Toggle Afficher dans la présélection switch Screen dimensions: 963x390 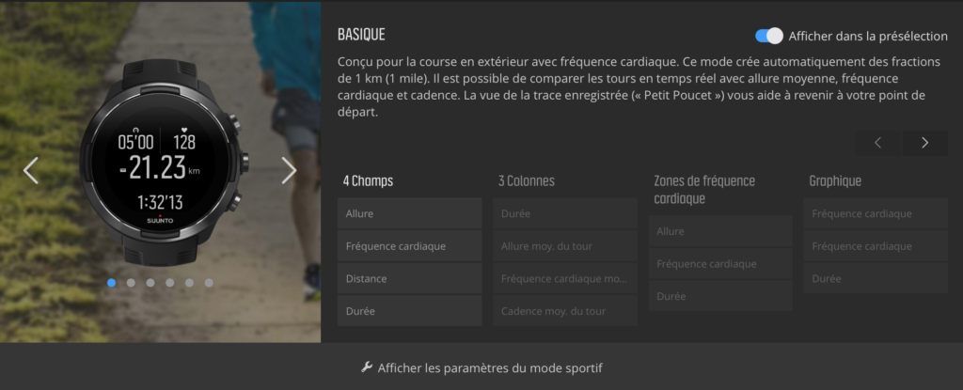(769, 36)
